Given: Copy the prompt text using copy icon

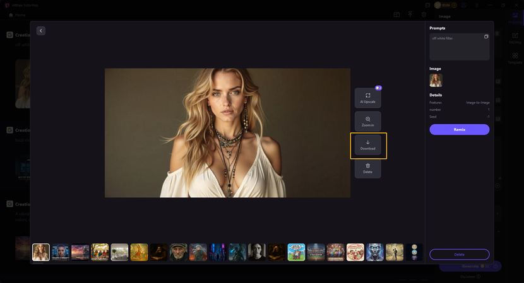Looking at the screenshot, I should click(x=486, y=37).
